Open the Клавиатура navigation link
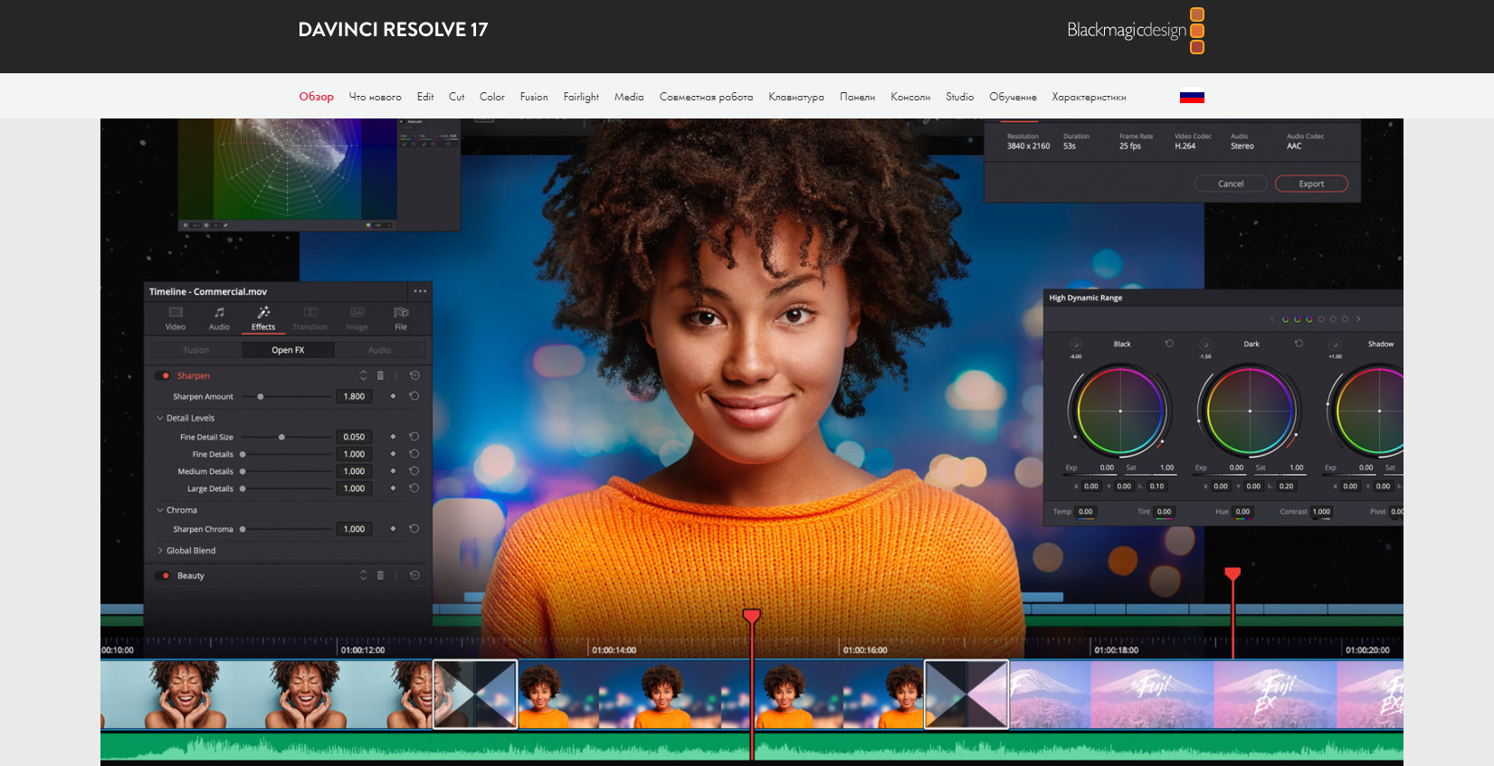The height and width of the screenshot is (766, 1494). tap(796, 97)
